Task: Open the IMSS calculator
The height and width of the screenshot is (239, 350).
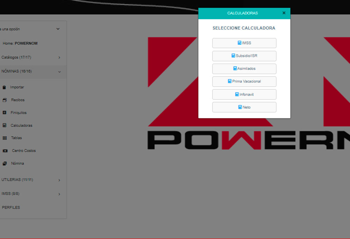Action: 244,43
